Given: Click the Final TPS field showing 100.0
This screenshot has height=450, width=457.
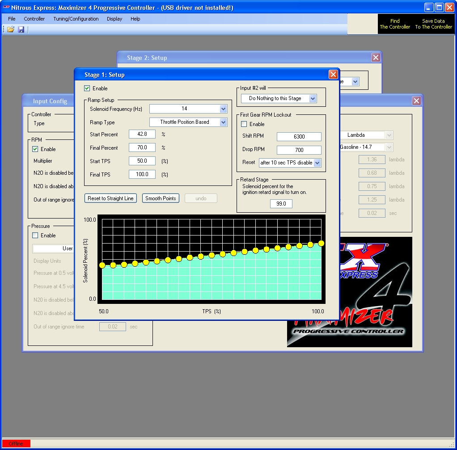Looking at the screenshot, I should [x=142, y=174].
